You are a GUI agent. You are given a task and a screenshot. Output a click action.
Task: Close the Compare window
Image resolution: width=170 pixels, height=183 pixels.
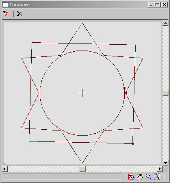click(165, 5)
